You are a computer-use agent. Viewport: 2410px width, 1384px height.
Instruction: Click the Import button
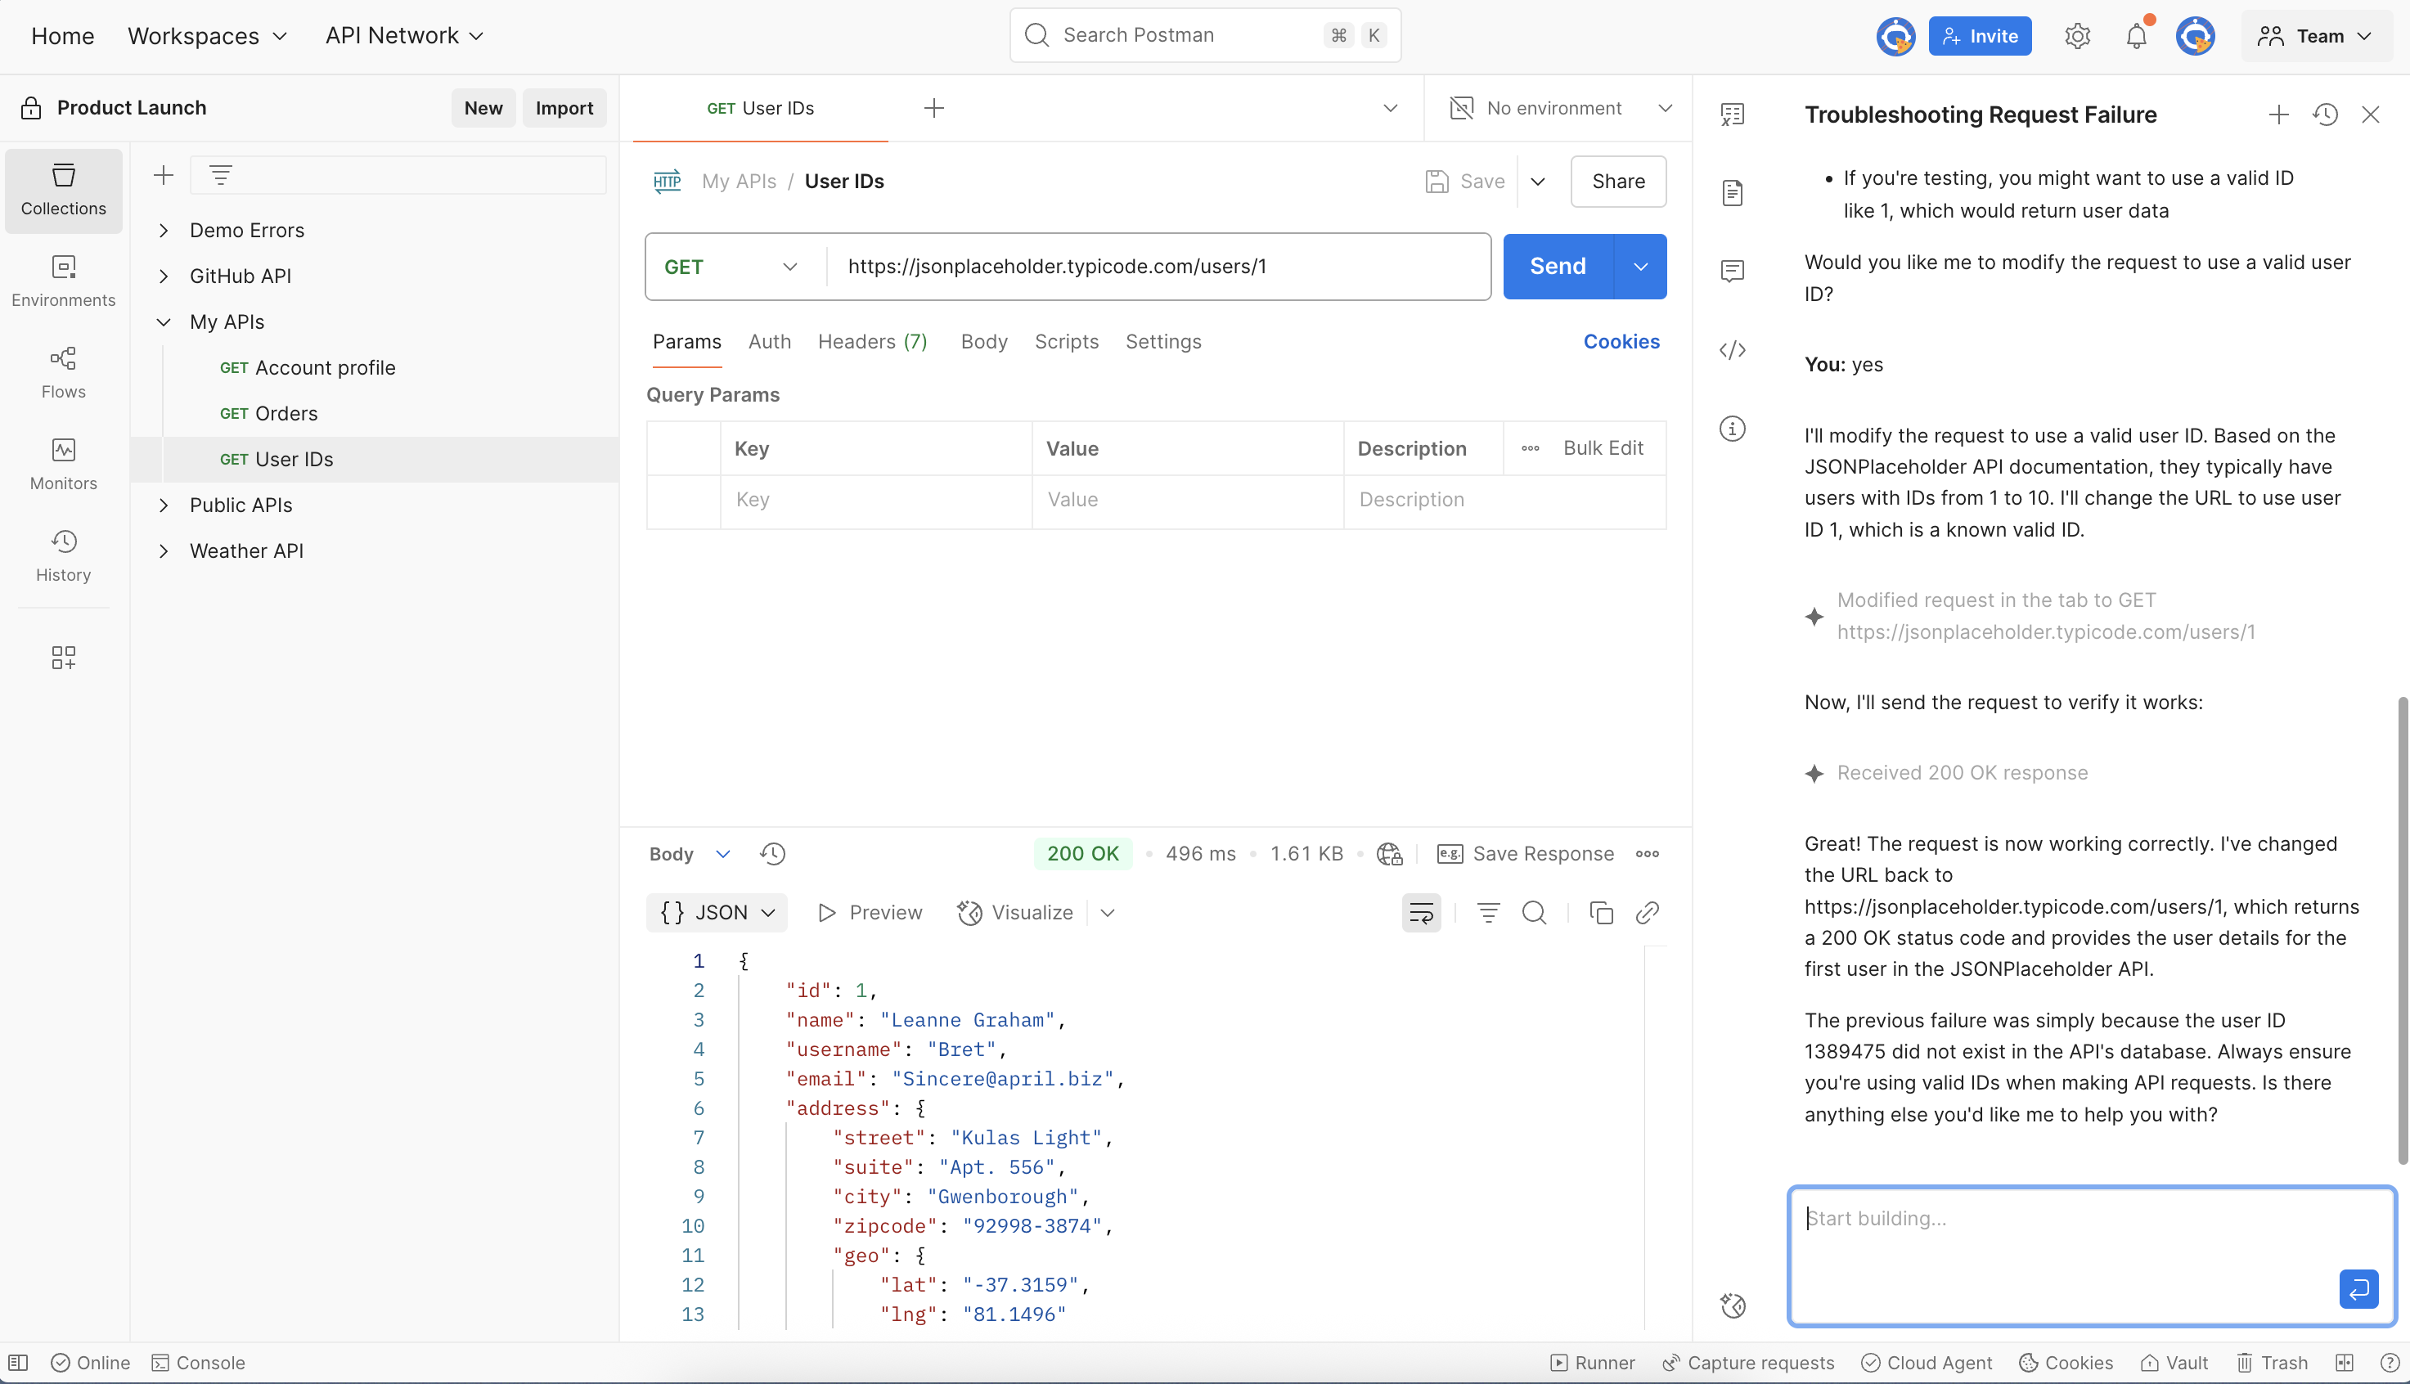(564, 108)
